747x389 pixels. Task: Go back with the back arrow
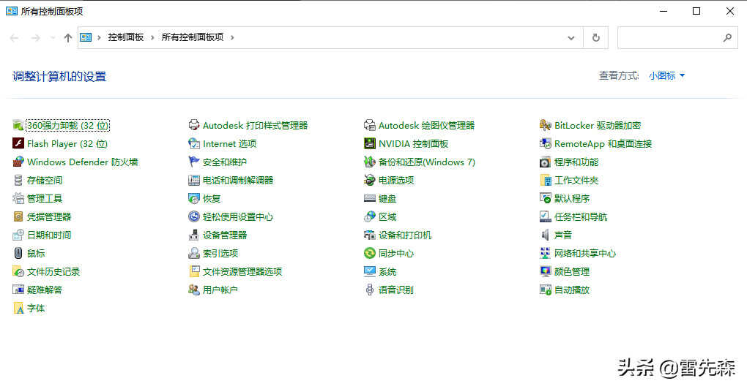click(x=15, y=37)
